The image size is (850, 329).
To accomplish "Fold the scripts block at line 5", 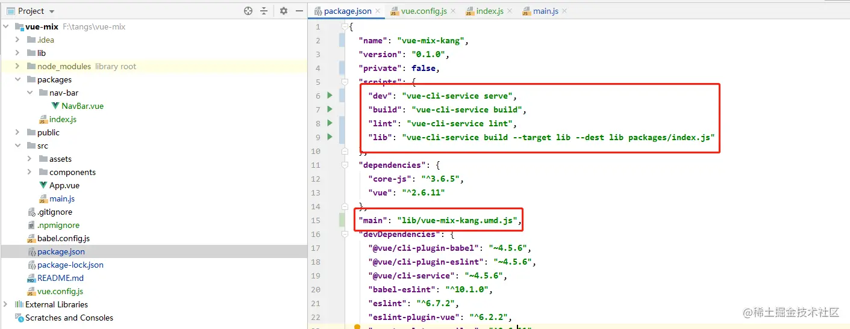I will (x=345, y=82).
